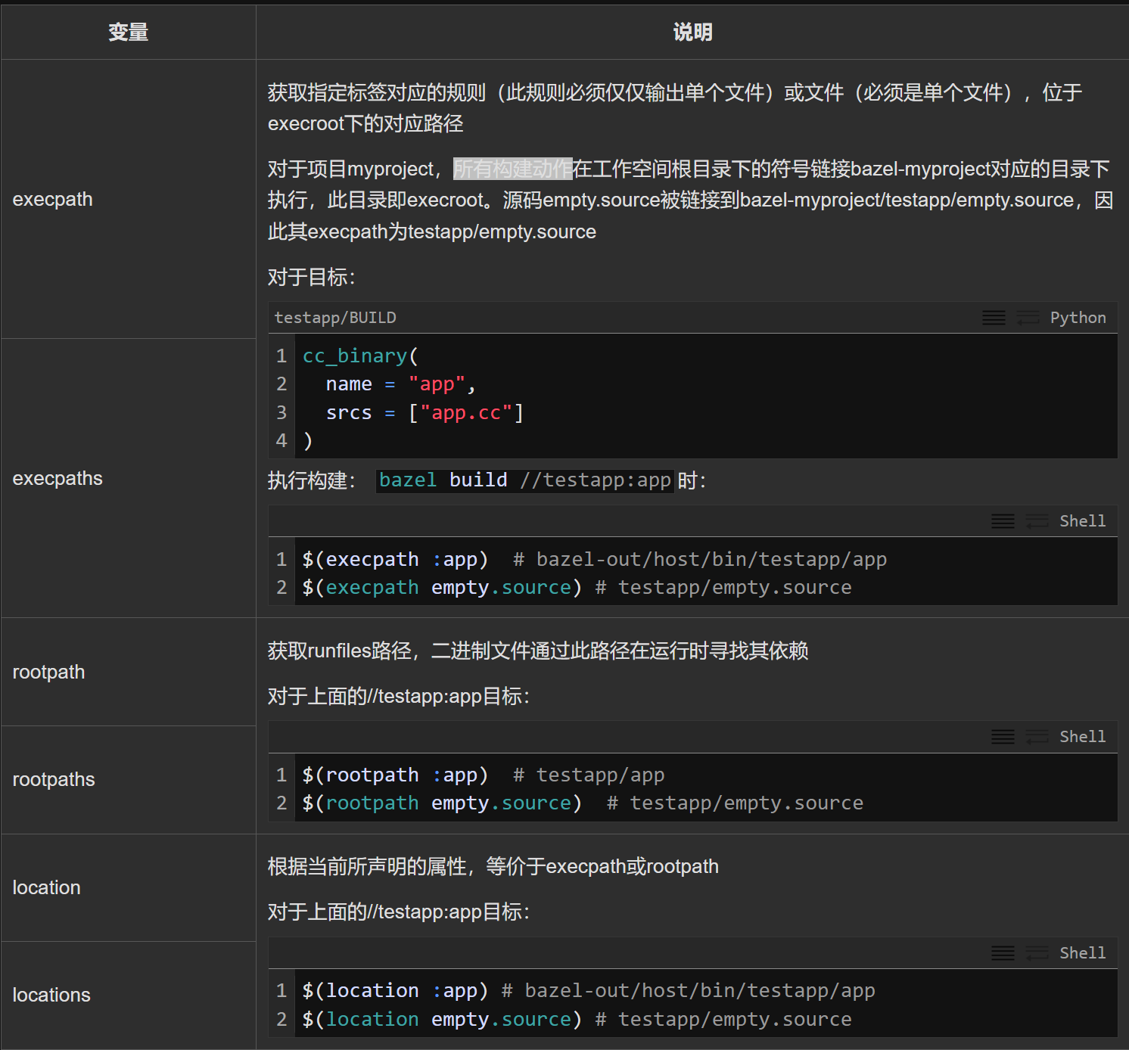Image resolution: width=1129 pixels, height=1050 pixels.
Task: Toggle line wrap icon in Python code block
Action: click(x=1028, y=318)
